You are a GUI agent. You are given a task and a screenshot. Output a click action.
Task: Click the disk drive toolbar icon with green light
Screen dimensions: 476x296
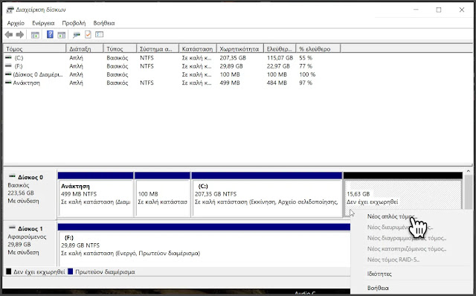(x=77, y=35)
